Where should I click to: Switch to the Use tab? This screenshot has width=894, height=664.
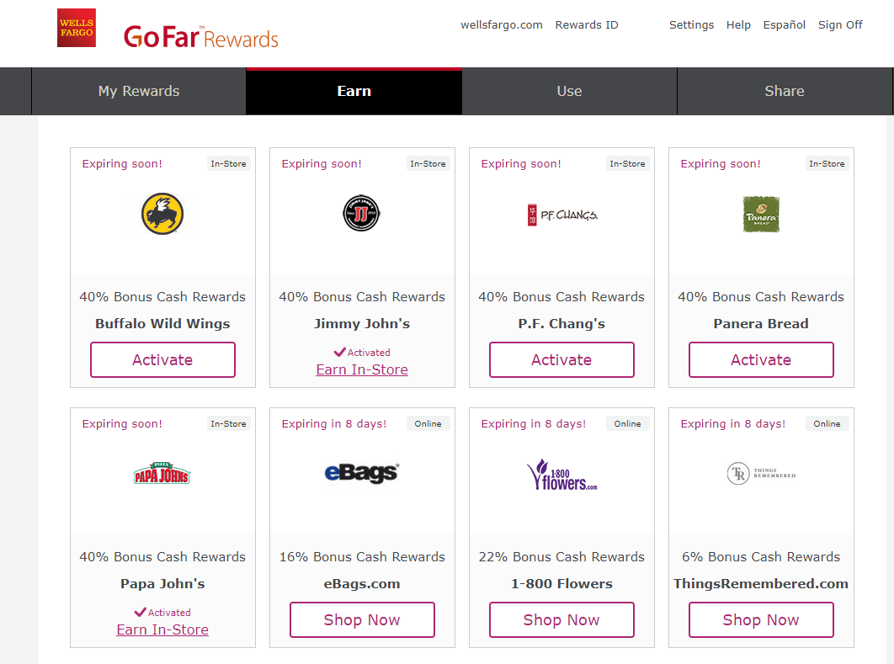tap(569, 91)
